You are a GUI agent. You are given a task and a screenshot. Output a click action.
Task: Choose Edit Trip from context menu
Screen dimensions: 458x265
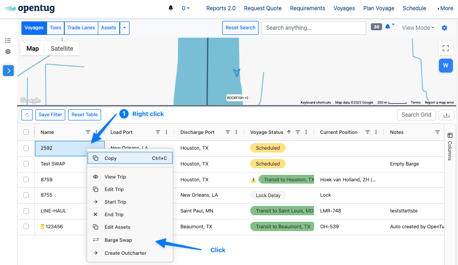coord(130,189)
